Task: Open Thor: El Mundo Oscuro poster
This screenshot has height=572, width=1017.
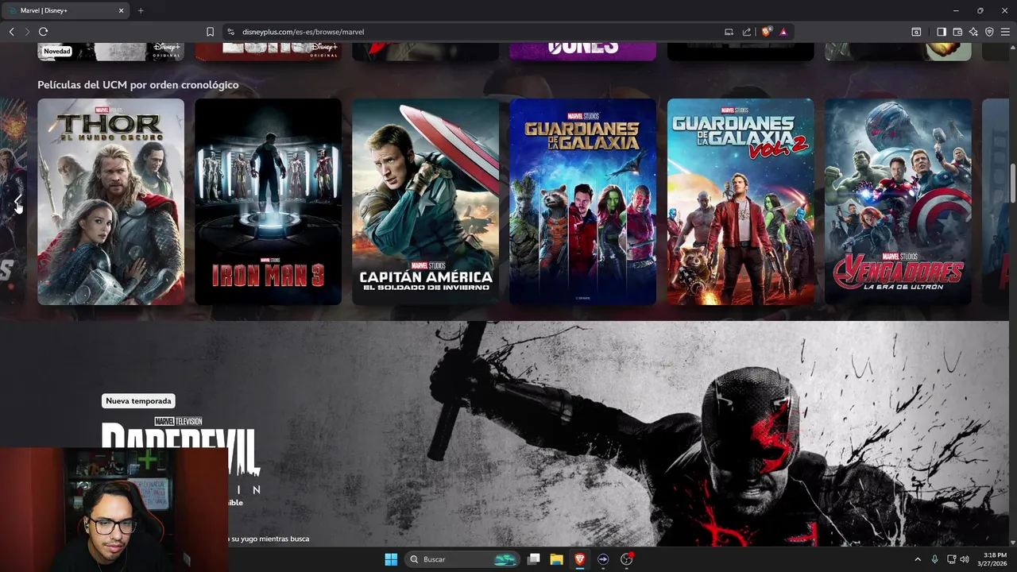Action: point(110,202)
